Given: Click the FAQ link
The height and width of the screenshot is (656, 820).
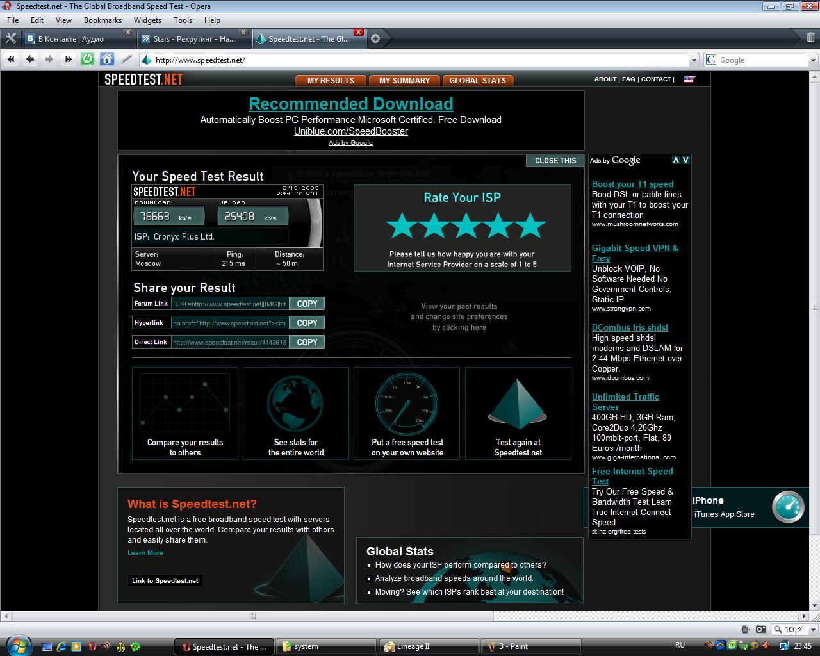Looking at the screenshot, I should pos(628,79).
